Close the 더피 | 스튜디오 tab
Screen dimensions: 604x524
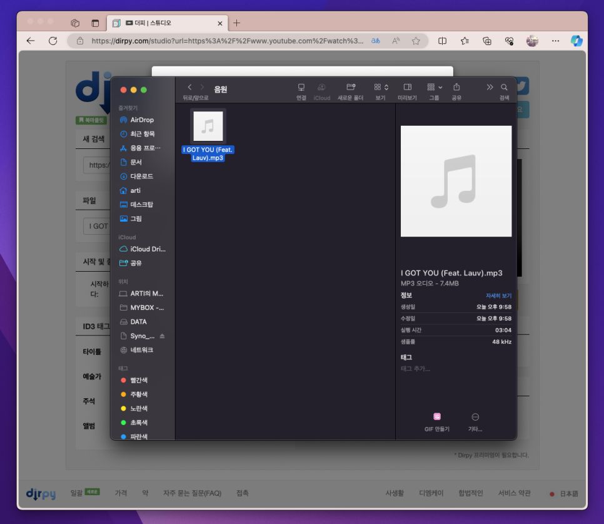220,24
